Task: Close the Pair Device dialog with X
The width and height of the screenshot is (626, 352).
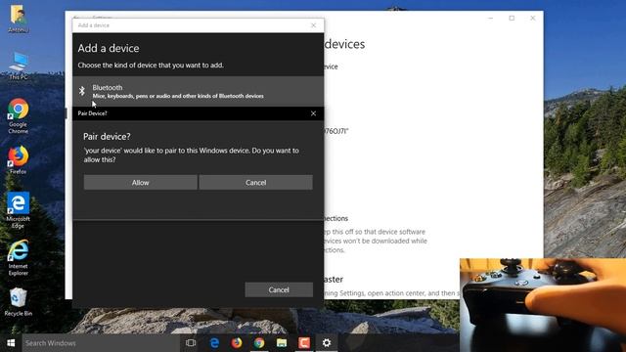Action: tap(313, 113)
